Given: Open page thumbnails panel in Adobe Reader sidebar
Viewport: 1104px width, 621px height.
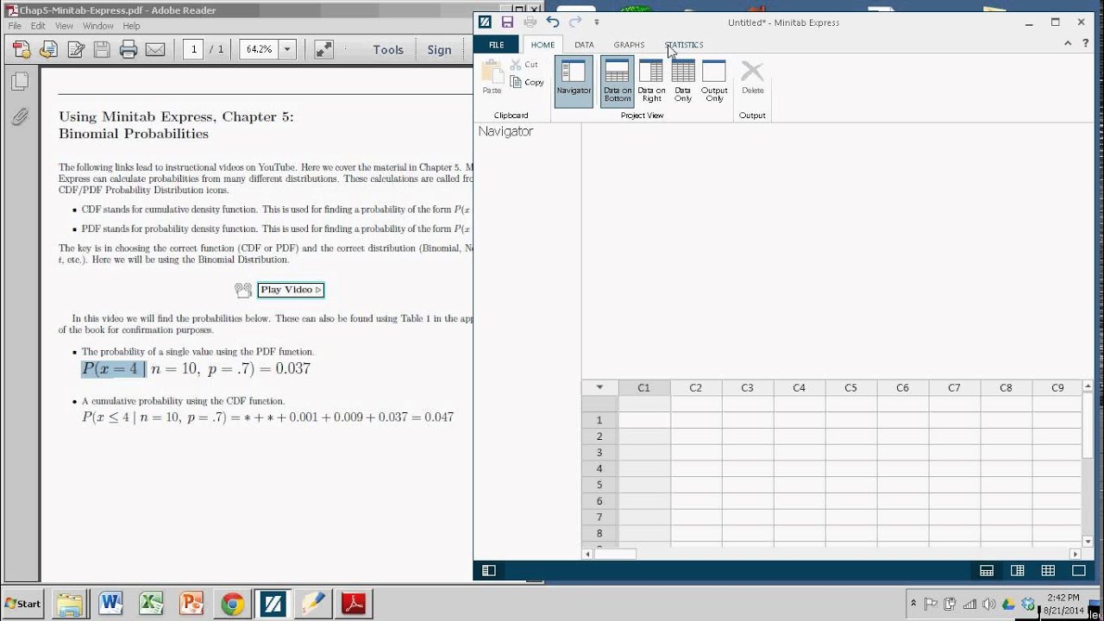Looking at the screenshot, I should (19, 81).
